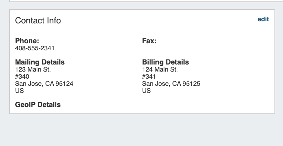
Task: Click the mailing street 123 Main St.
Action: pos(33,69)
